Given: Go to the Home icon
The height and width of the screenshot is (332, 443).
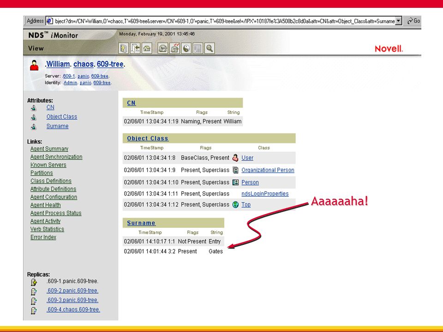Looking at the screenshot, I should (147, 48).
